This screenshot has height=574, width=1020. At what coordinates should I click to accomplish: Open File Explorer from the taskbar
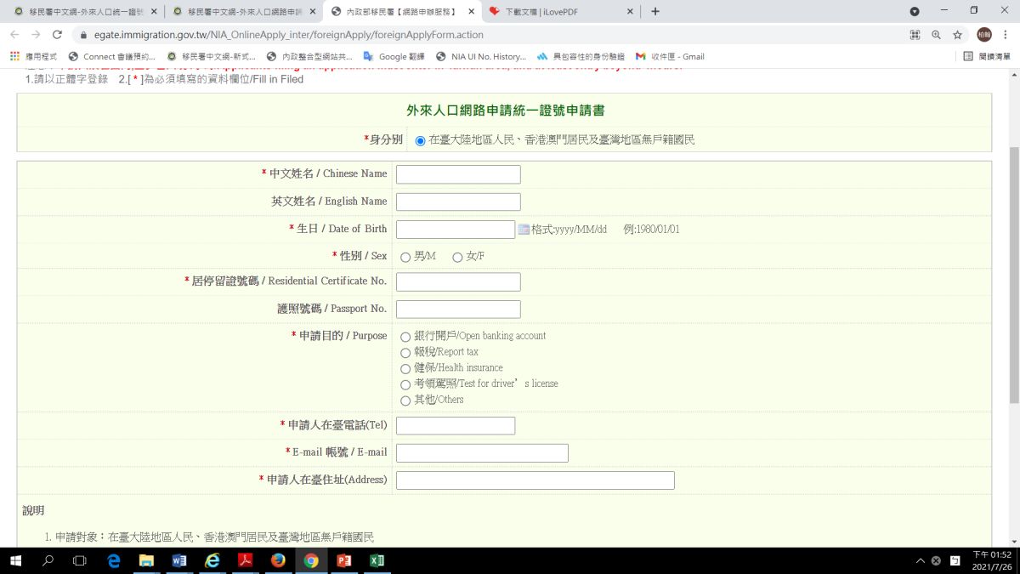click(146, 560)
